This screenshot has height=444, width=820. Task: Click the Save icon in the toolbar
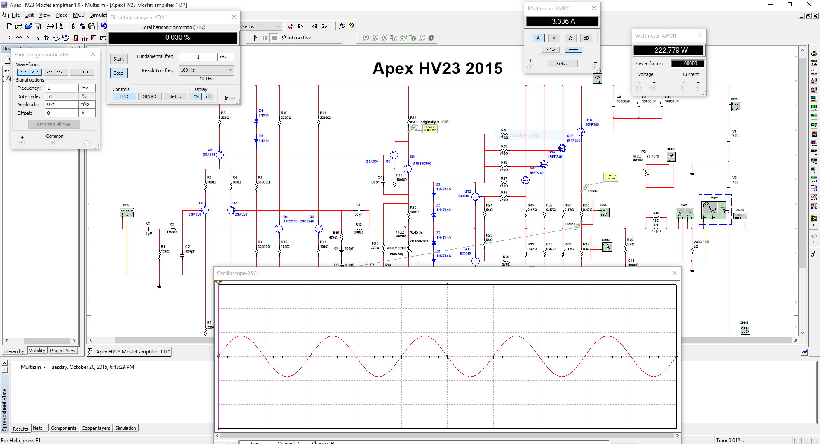(x=38, y=26)
